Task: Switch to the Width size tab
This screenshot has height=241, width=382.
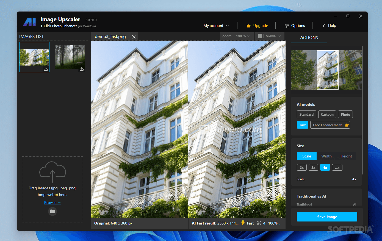Action: click(326, 156)
